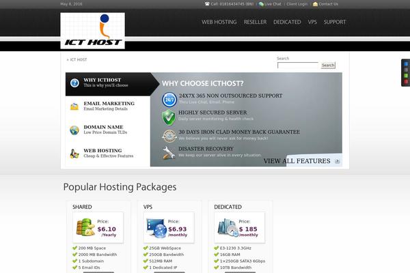Open the VPS menu item

[312, 23]
